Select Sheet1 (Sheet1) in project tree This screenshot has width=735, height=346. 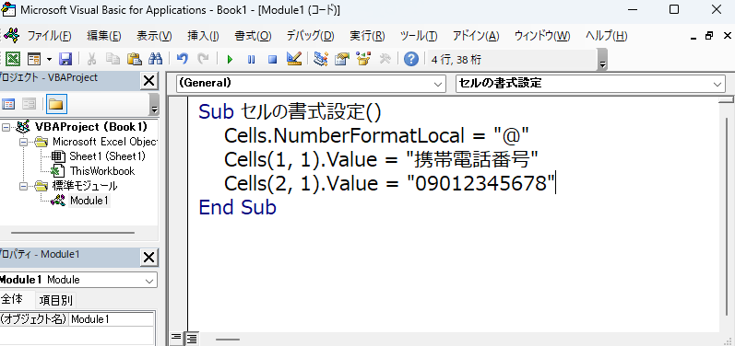(x=107, y=156)
